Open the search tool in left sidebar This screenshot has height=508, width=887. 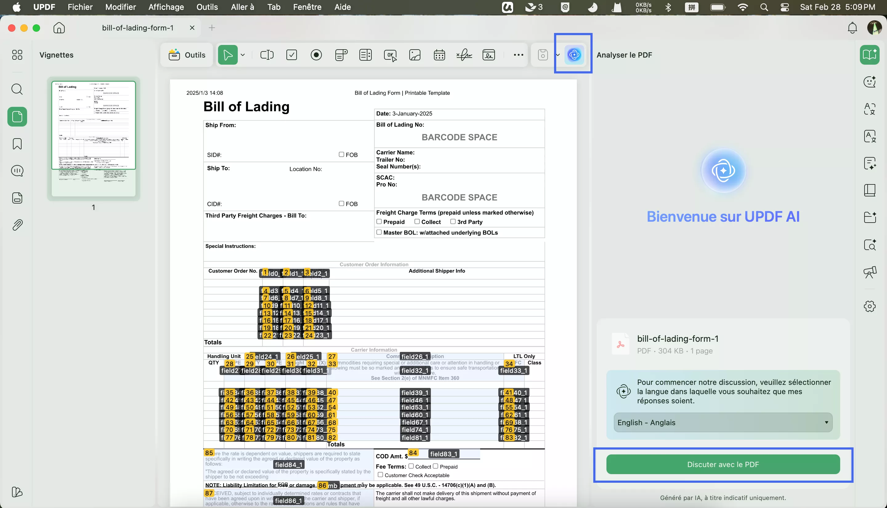[17, 89]
